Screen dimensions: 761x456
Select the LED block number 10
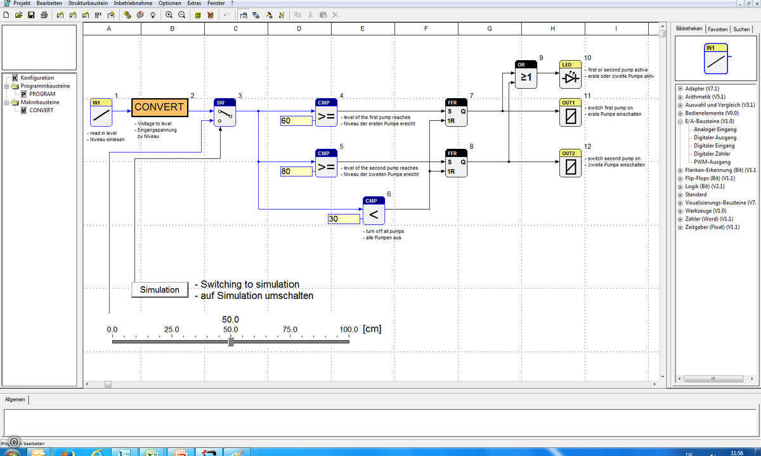(x=570, y=75)
